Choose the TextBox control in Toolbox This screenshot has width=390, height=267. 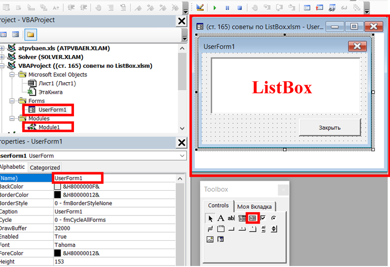(x=232, y=218)
